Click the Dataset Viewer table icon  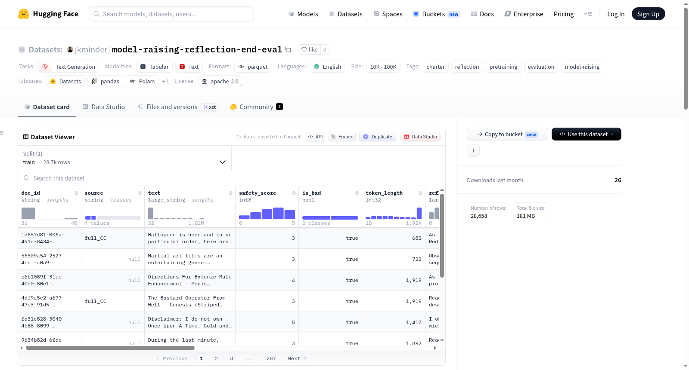coord(26,137)
